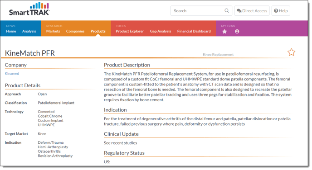Screen dimensions: 312x170
Task: Open Financial Dashboard
Action: 194,31
